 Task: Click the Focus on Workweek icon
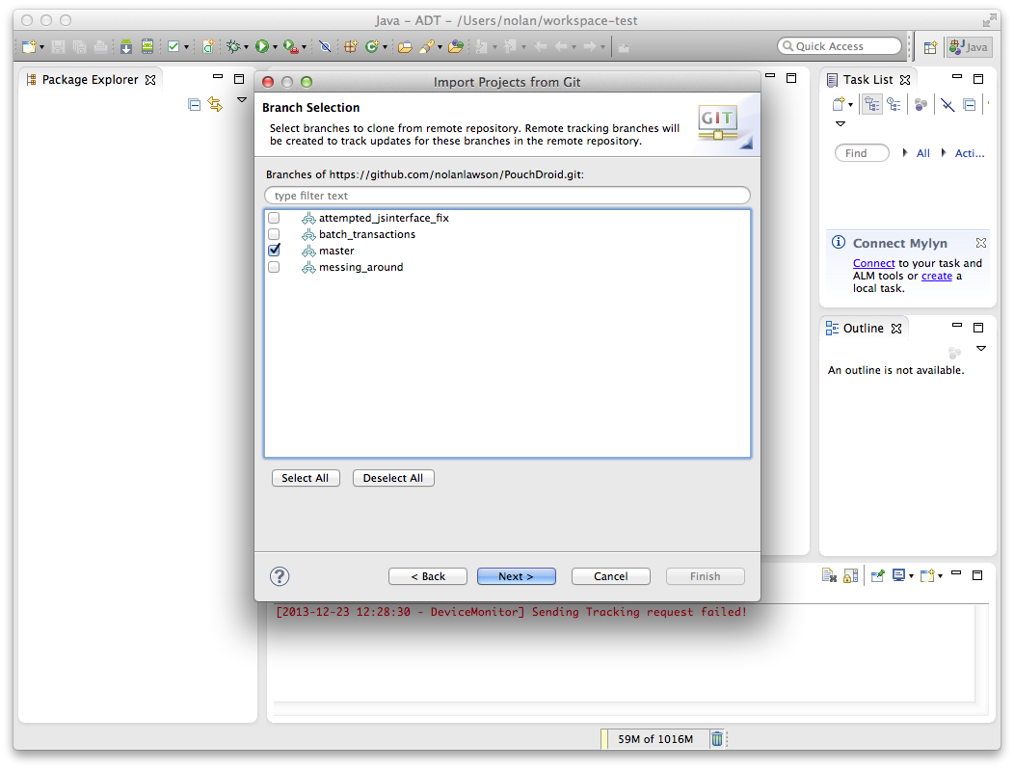(x=921, y=104)
